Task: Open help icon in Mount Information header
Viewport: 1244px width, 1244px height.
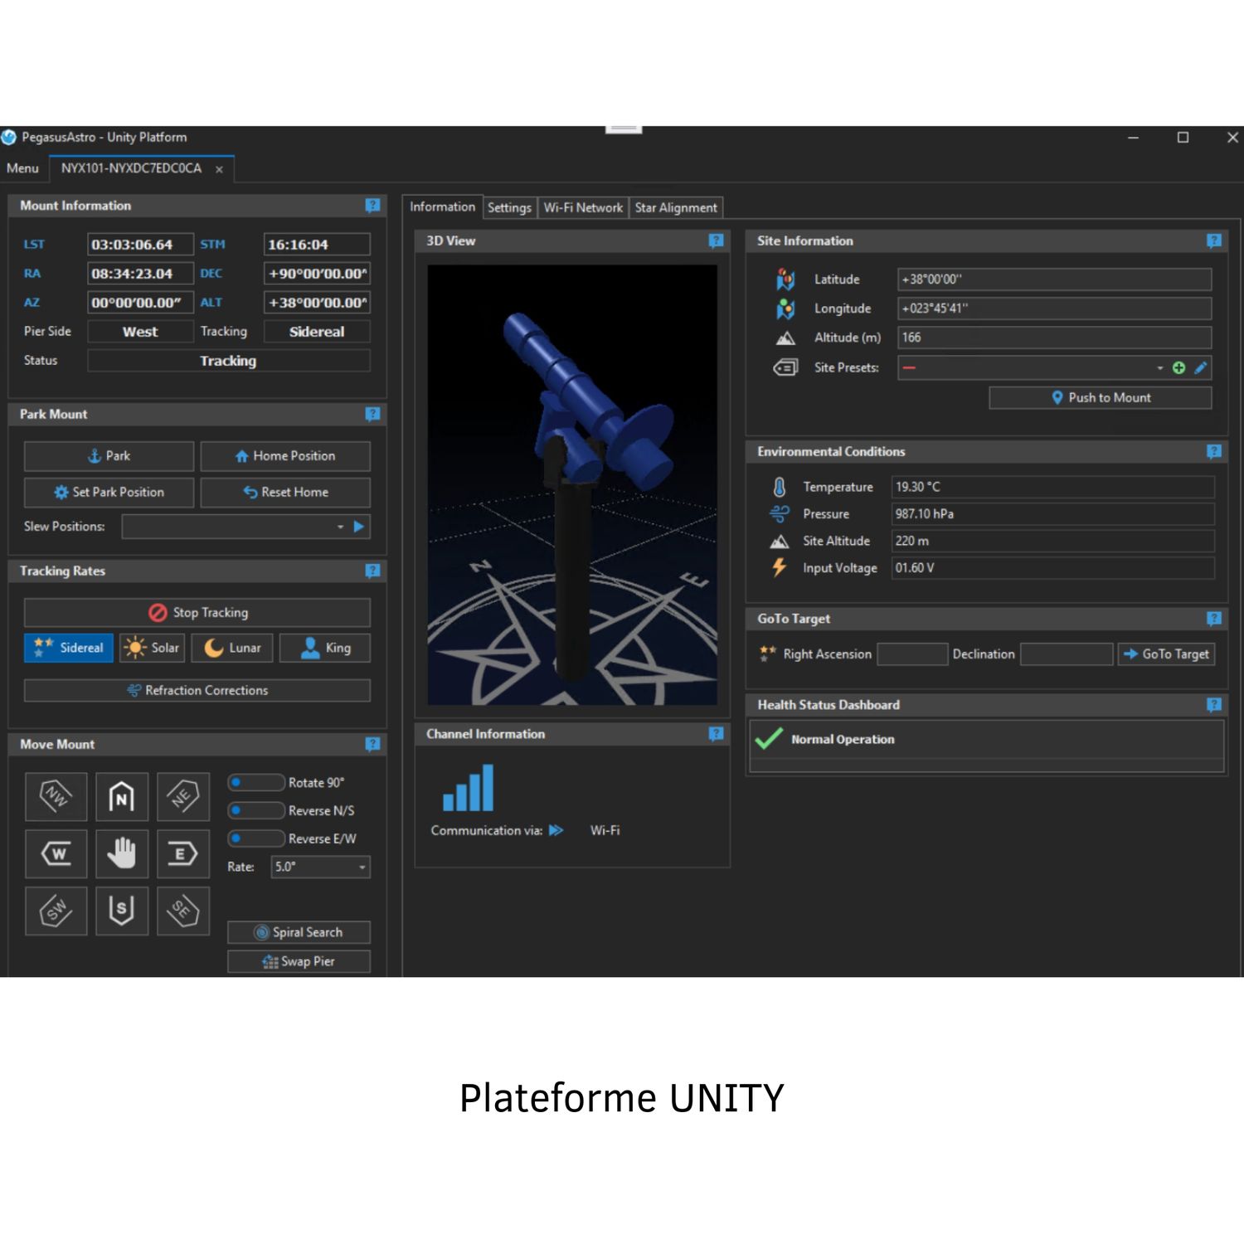Action: click(372, 206)
